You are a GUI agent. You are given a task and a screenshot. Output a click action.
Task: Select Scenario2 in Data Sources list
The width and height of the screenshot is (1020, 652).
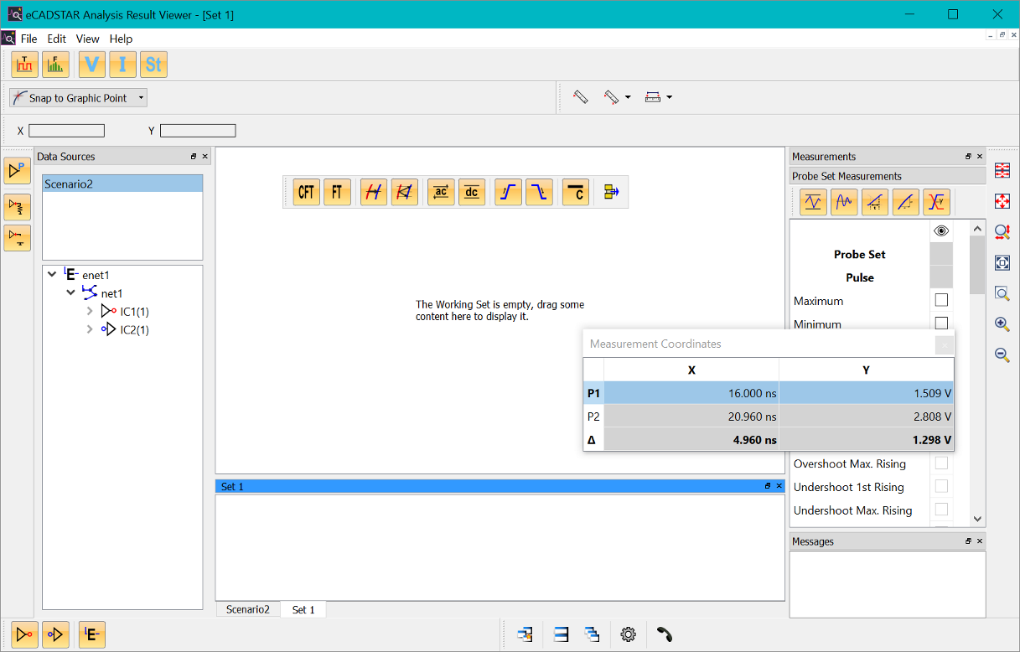[122, 184]
